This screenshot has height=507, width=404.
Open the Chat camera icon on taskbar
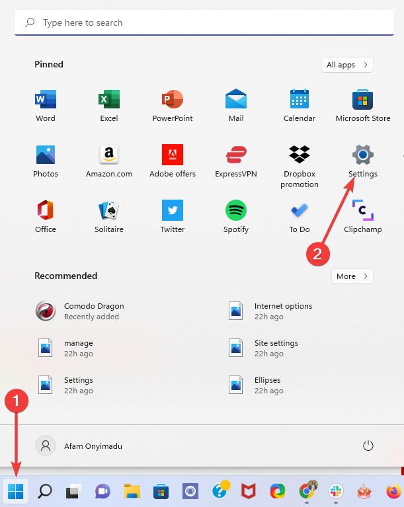[x=103, y=492]
